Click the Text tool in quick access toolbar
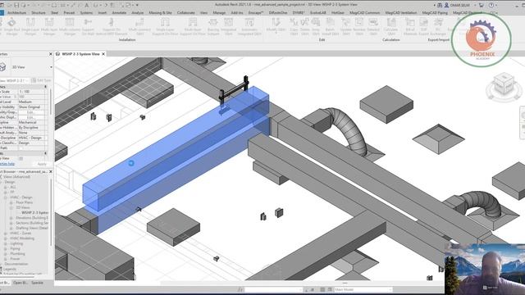 (x=87, y=5)
